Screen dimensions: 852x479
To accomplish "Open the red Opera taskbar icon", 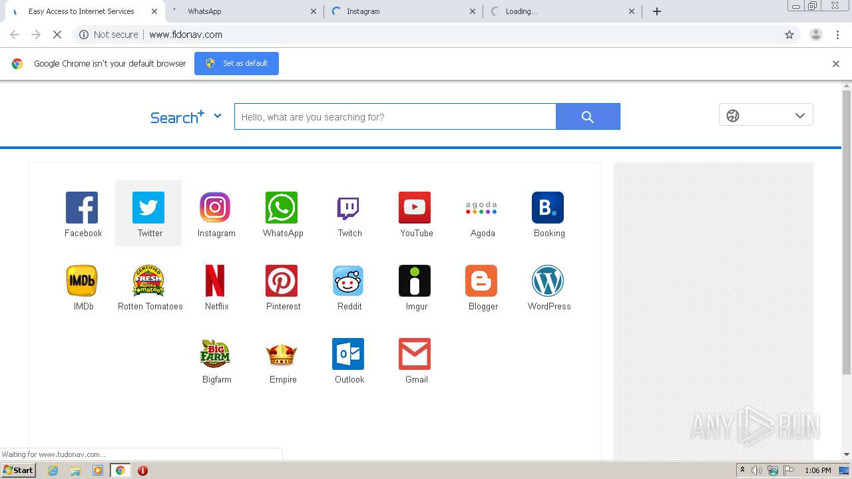I will click(x=142, y=470).
